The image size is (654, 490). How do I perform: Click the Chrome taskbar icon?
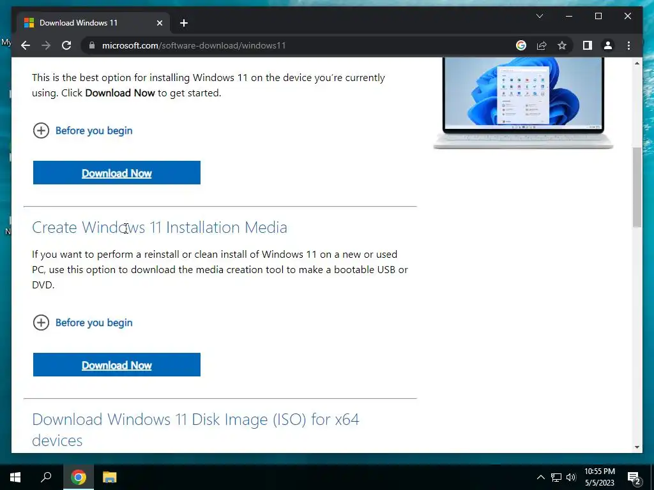click(78, 477)
